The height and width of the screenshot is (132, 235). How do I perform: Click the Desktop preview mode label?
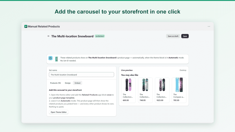pos(183,70)
